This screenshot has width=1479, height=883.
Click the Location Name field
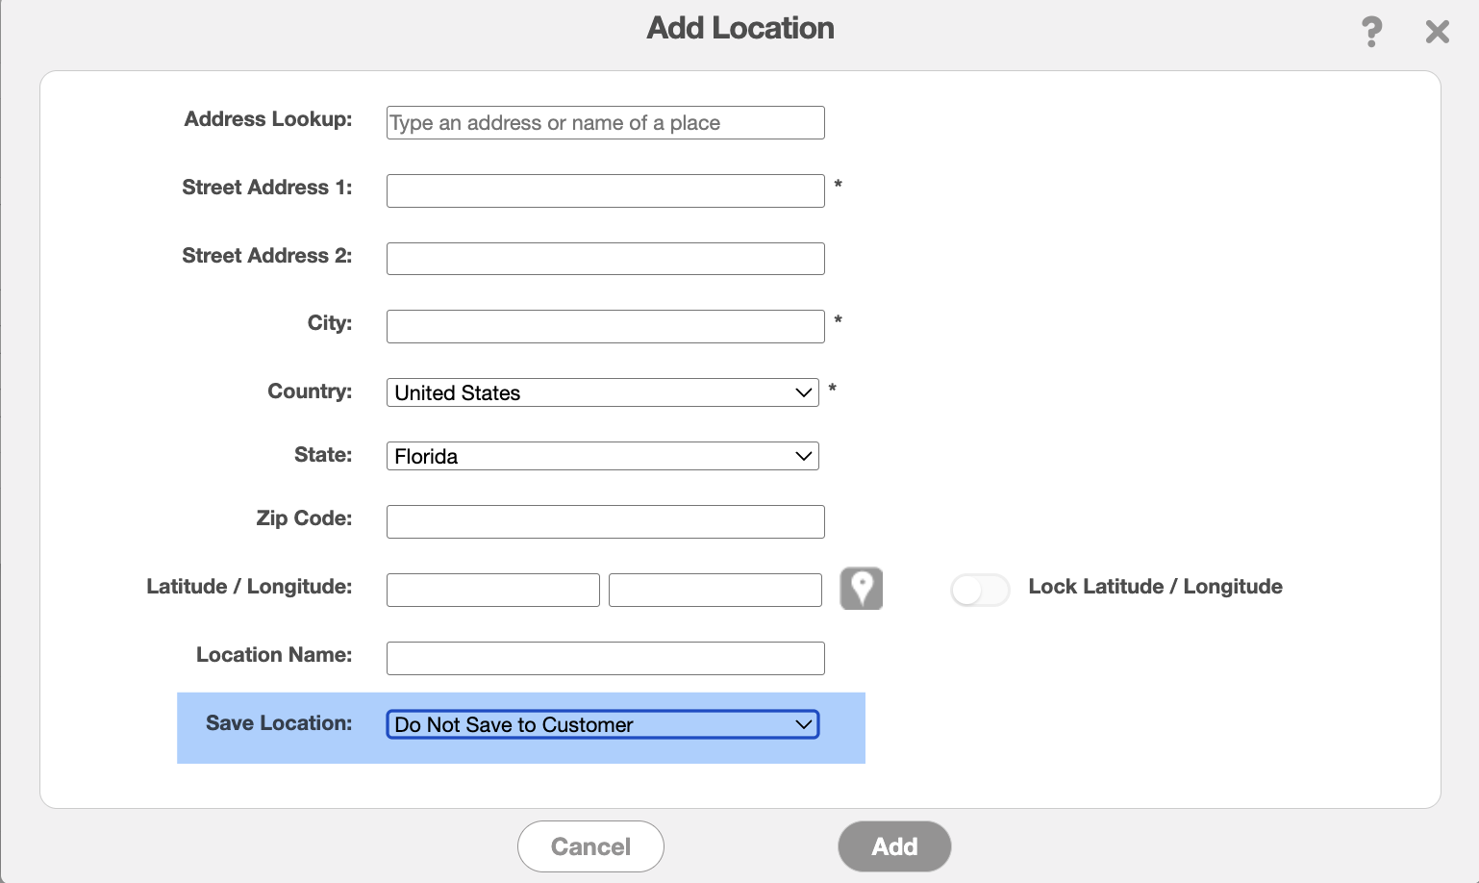[606, 658]
